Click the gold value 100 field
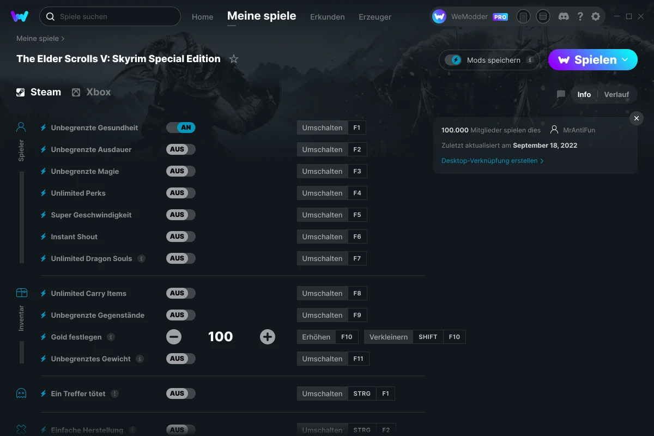Viewport: 654px width, 436px height. 221,337
